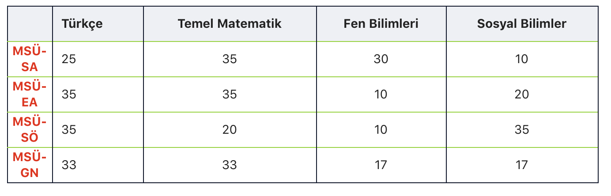The image size is (611, 196).
Task: Select the MSÜ-GN row label
Action: coord(30,165)
